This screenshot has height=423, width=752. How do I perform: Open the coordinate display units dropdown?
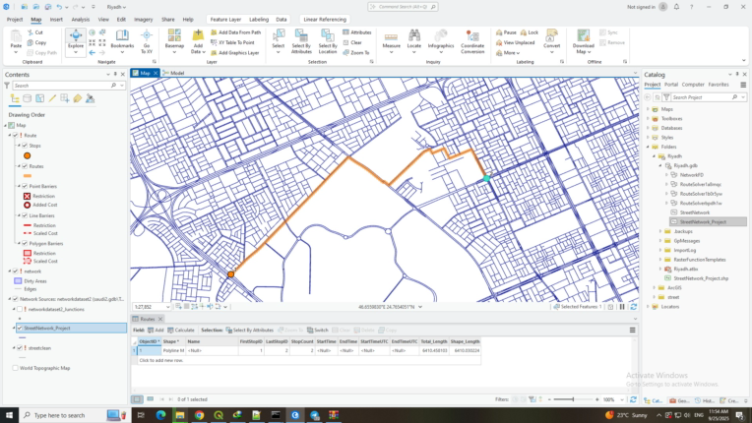[420, 307]
